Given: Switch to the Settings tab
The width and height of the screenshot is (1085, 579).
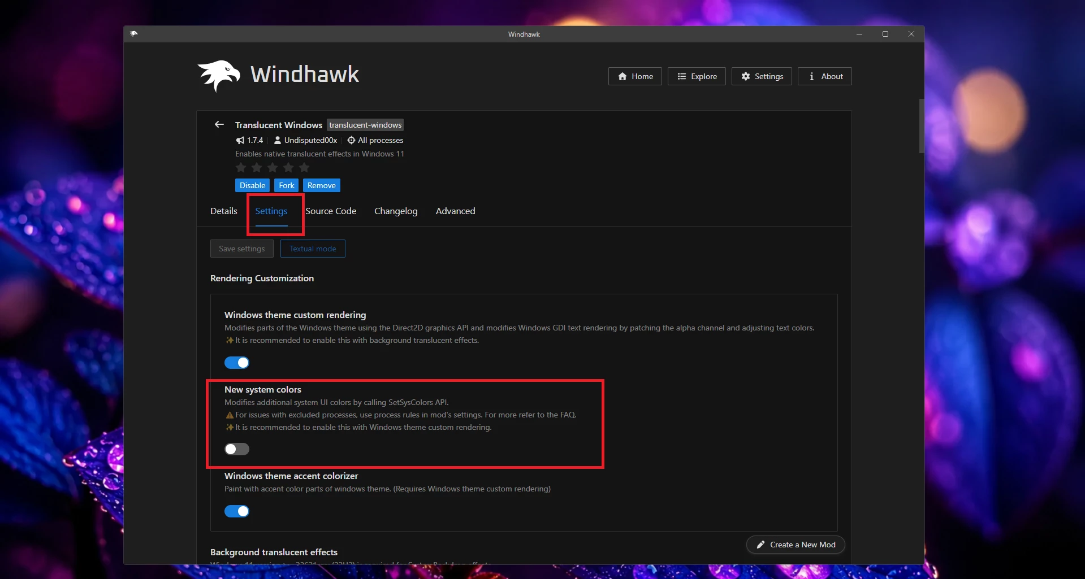Looking at the screenshot, I should point(271,211).
